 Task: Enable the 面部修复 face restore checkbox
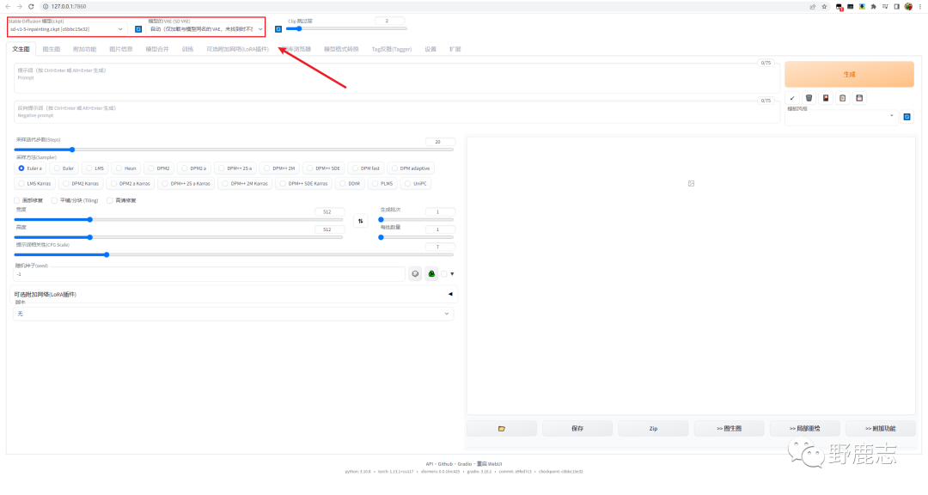17,201
